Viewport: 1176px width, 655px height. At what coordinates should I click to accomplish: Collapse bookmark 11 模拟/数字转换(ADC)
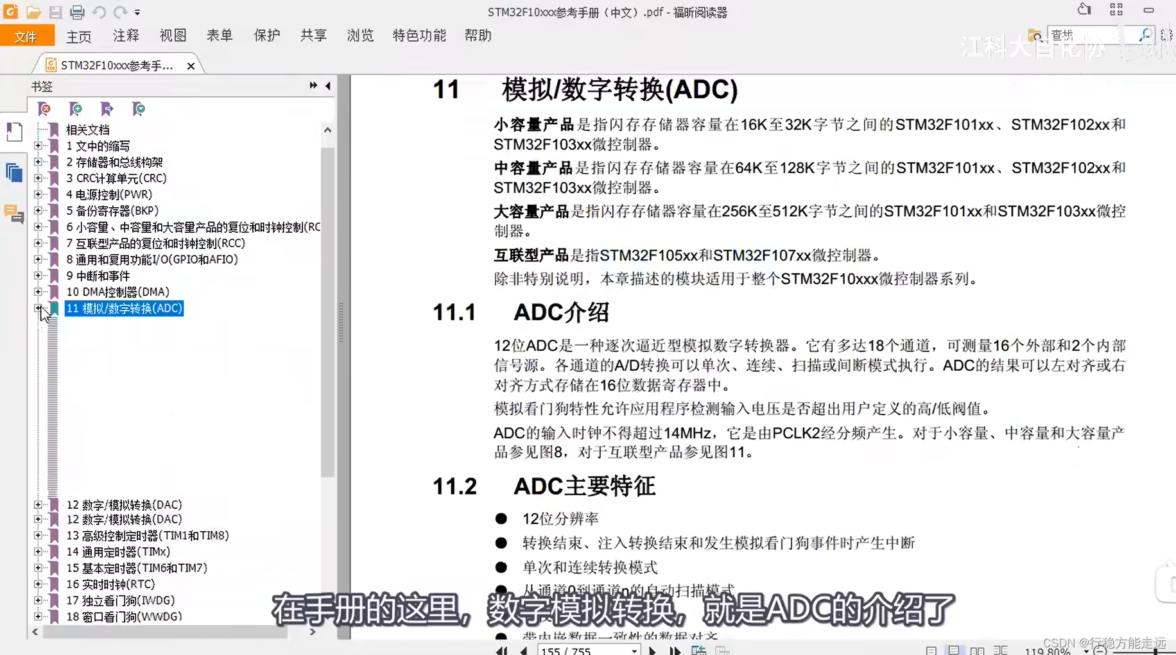[39, 308]
